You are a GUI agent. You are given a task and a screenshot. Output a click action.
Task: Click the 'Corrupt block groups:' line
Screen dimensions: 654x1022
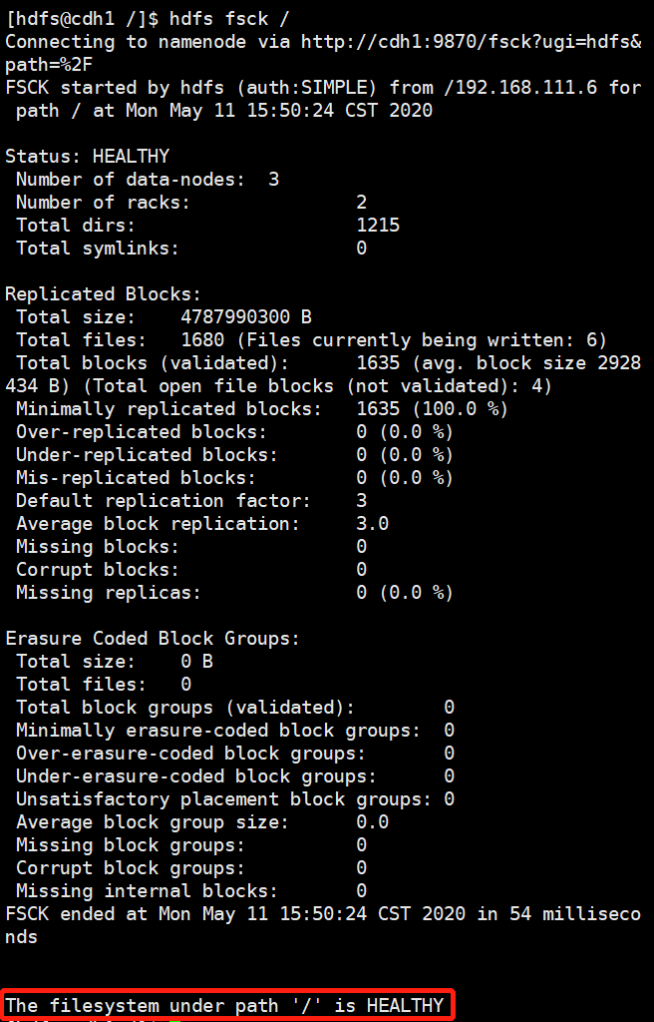190,867
